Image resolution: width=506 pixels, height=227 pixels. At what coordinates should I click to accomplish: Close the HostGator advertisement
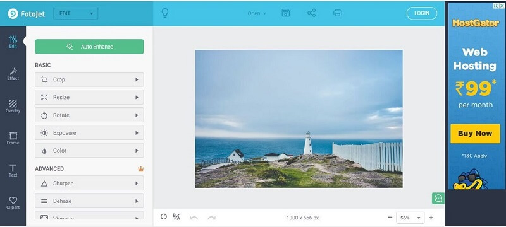(x=502, y=6)
